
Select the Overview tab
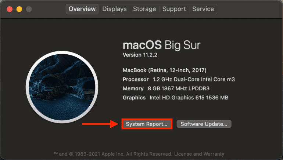point(82,9)
